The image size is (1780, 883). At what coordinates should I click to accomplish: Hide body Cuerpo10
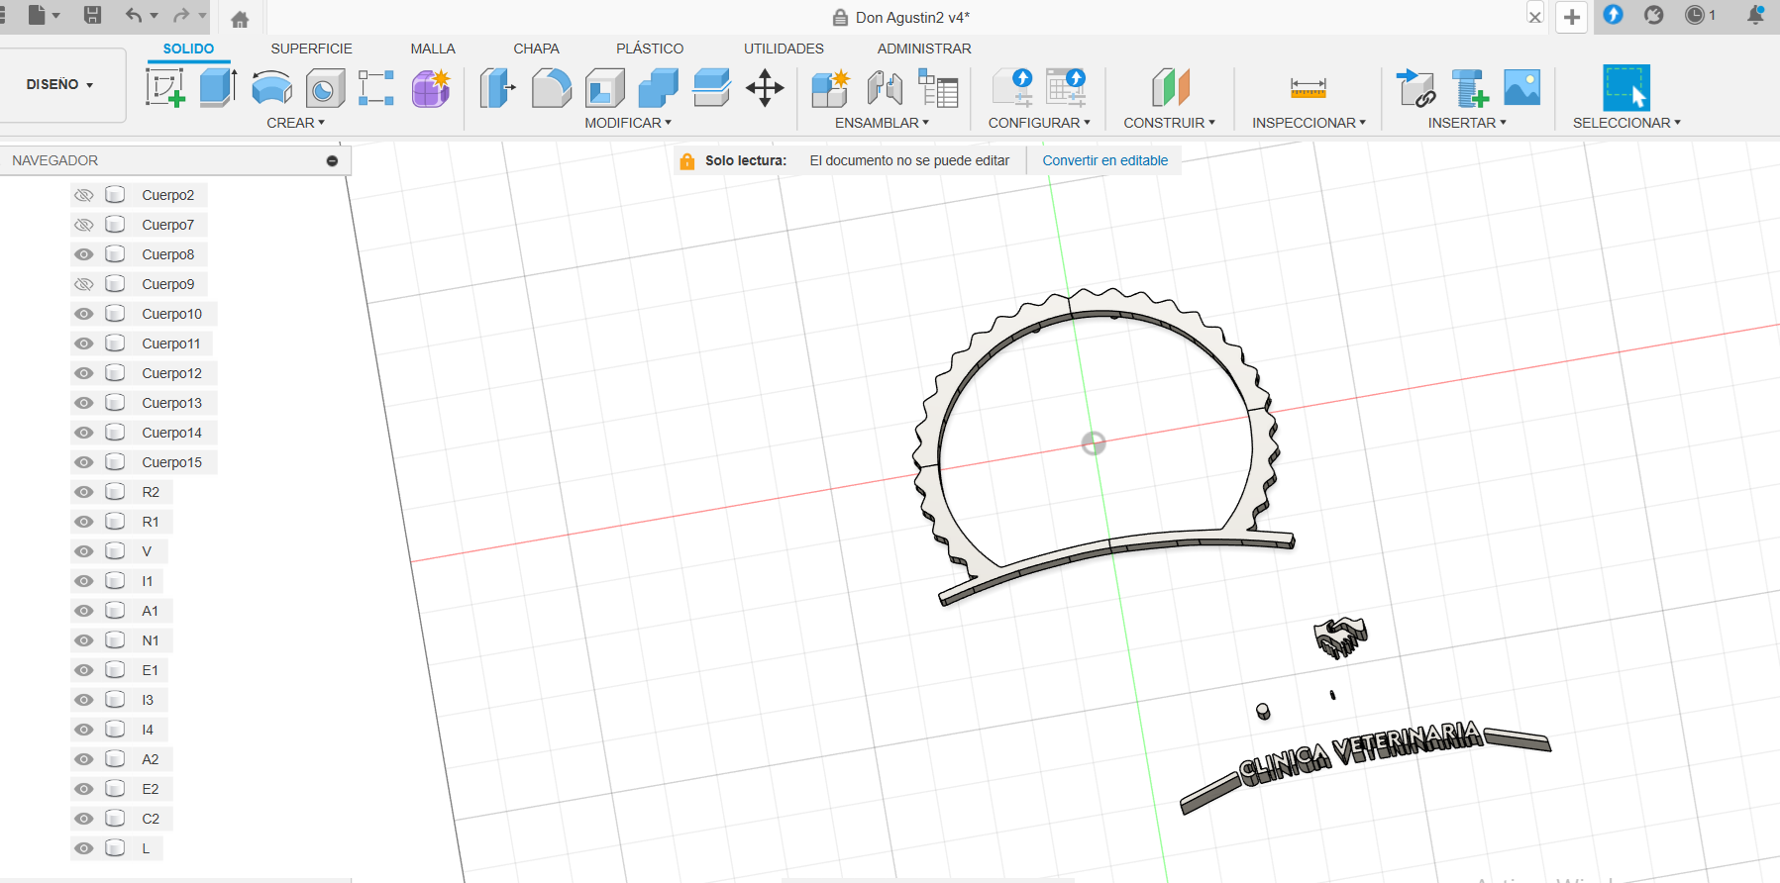pos(84,314)
